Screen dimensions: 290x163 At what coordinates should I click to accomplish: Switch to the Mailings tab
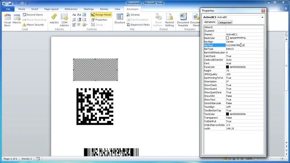tap(89, 9)
